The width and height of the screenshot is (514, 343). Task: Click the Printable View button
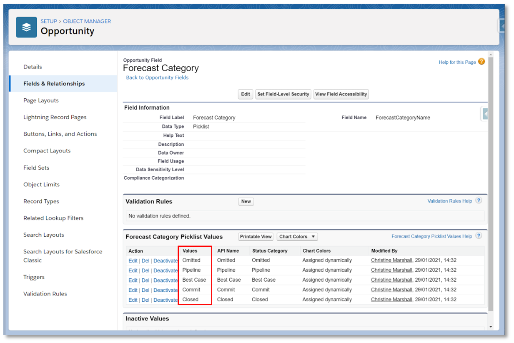[x=256, y=237]
